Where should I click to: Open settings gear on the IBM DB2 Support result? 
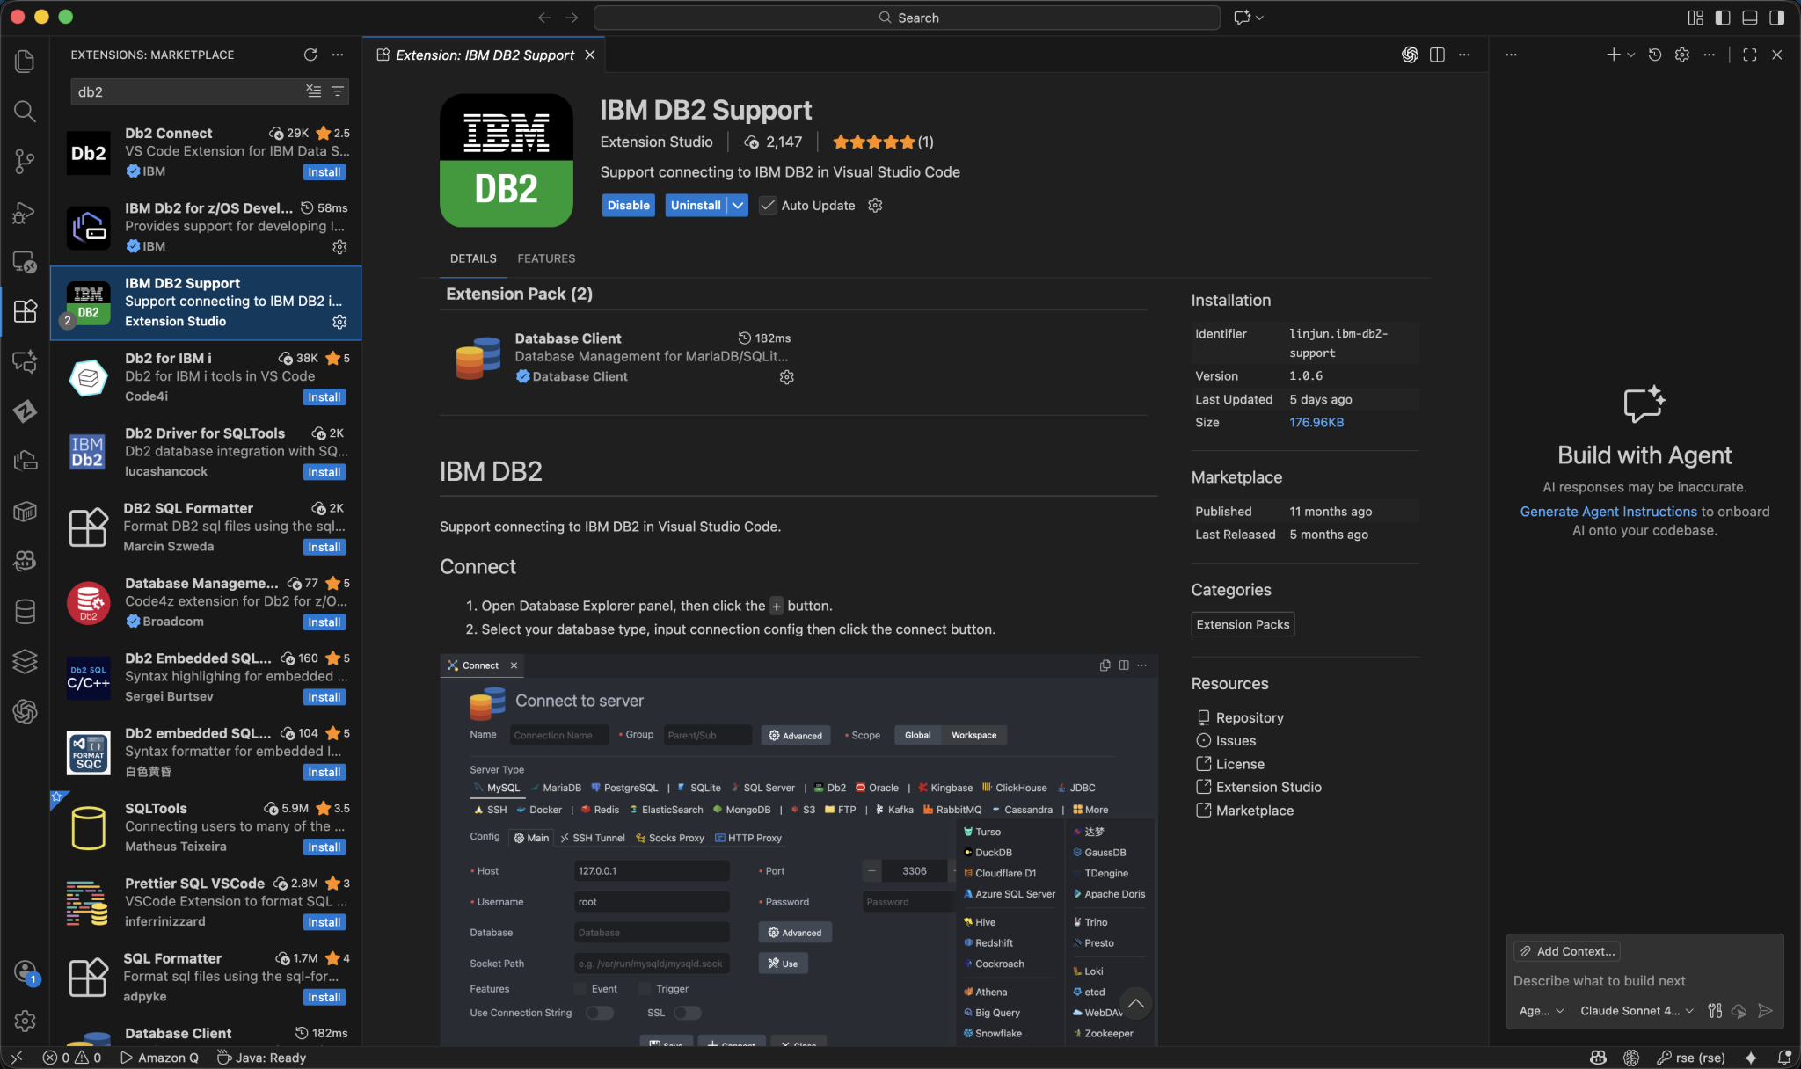pyautogui.click(x=339, y=322)
